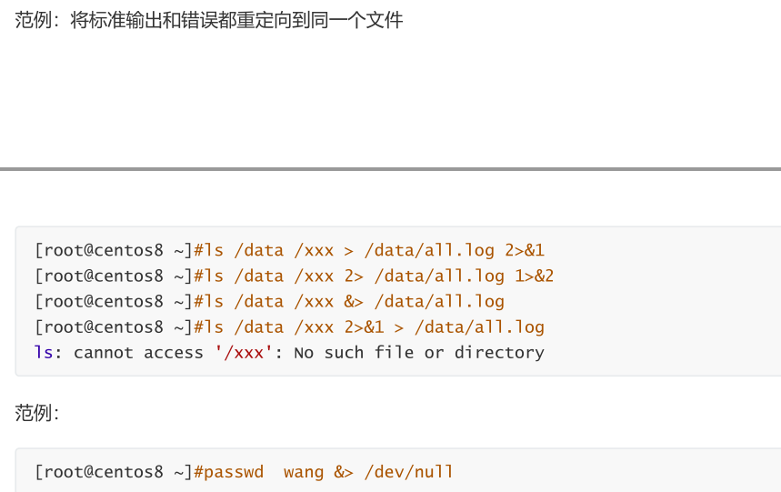Click 'No such file or directory' text
This screenshot has width=781, height=492.
(419, 353)
